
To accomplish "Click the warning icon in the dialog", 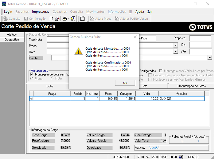I will (78, 51).
